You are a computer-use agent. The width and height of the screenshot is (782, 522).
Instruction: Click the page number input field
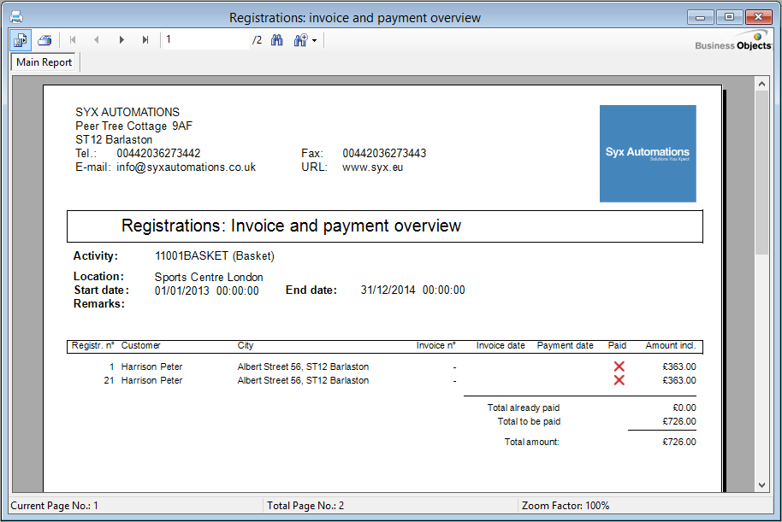[x=205, y=40]
